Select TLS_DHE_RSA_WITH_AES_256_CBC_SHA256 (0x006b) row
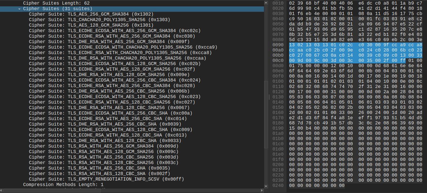 tap(132, 91)
